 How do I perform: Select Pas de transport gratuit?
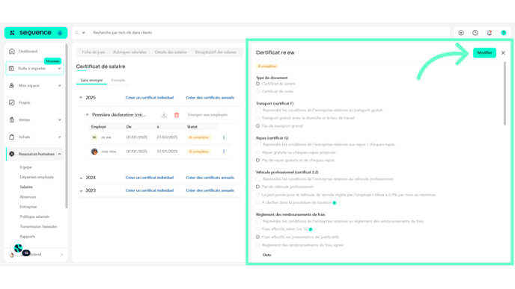(x=257, y=126)
